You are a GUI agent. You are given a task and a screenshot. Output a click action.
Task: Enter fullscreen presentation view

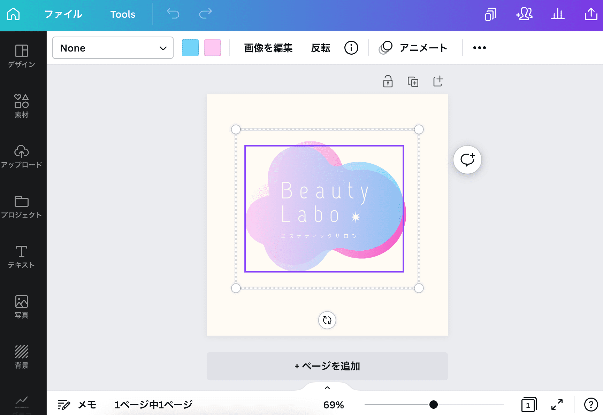(x=557, y=404)
